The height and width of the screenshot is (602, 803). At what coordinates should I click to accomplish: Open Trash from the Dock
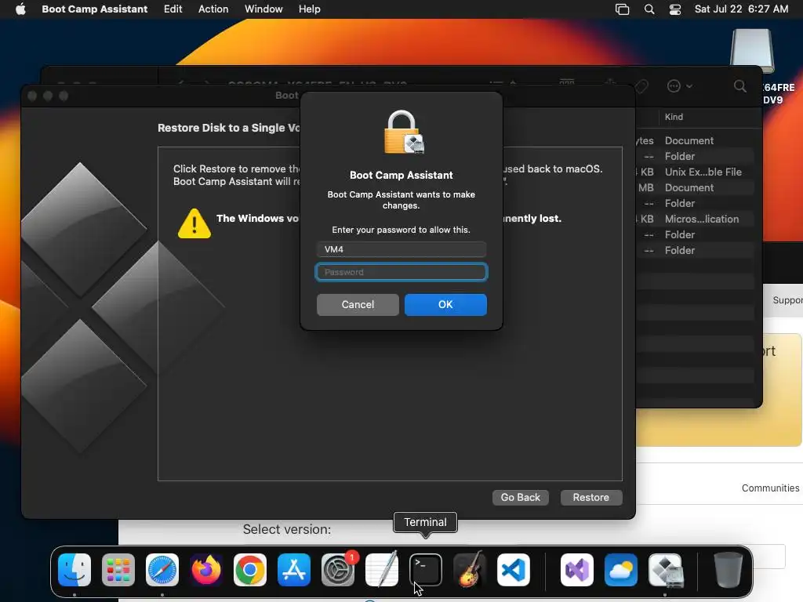729,570
